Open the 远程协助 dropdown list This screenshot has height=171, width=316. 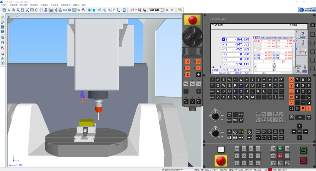point(162,10)
